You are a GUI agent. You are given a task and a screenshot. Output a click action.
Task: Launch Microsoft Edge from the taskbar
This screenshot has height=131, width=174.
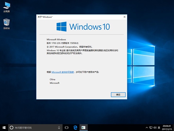(x=76, y=127)
